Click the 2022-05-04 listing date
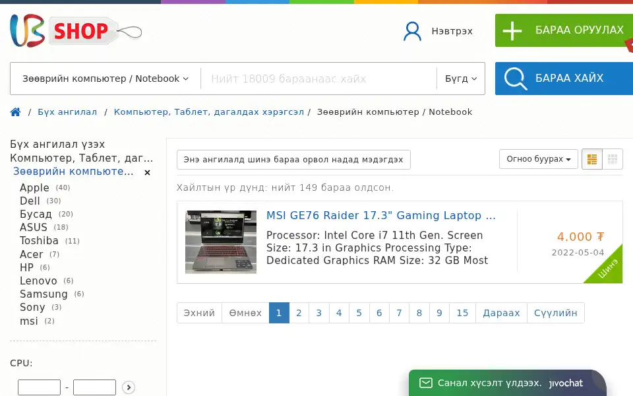 (x=578, y=253)
